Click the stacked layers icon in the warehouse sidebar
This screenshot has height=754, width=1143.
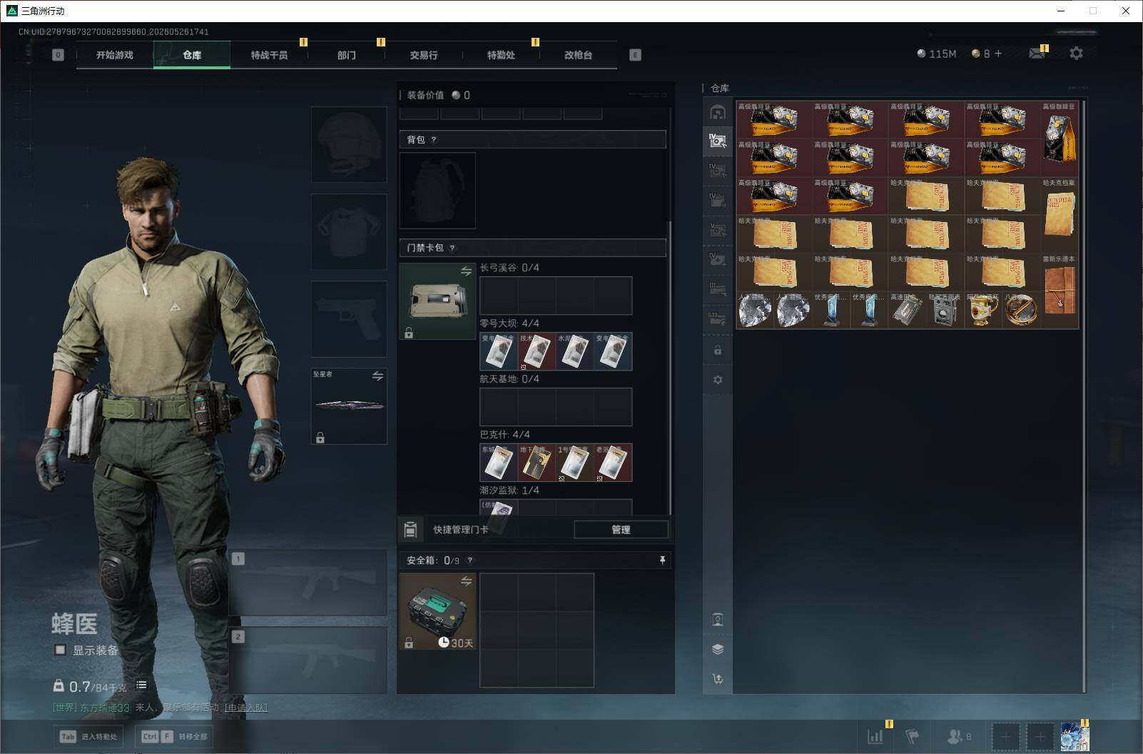[718, 649]
